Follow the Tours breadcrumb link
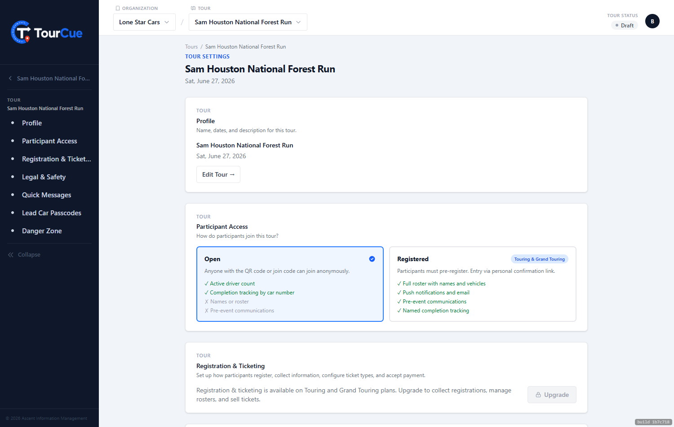Image resolution: width=674 pixels, height=427 pixels. tap(191, 47)
